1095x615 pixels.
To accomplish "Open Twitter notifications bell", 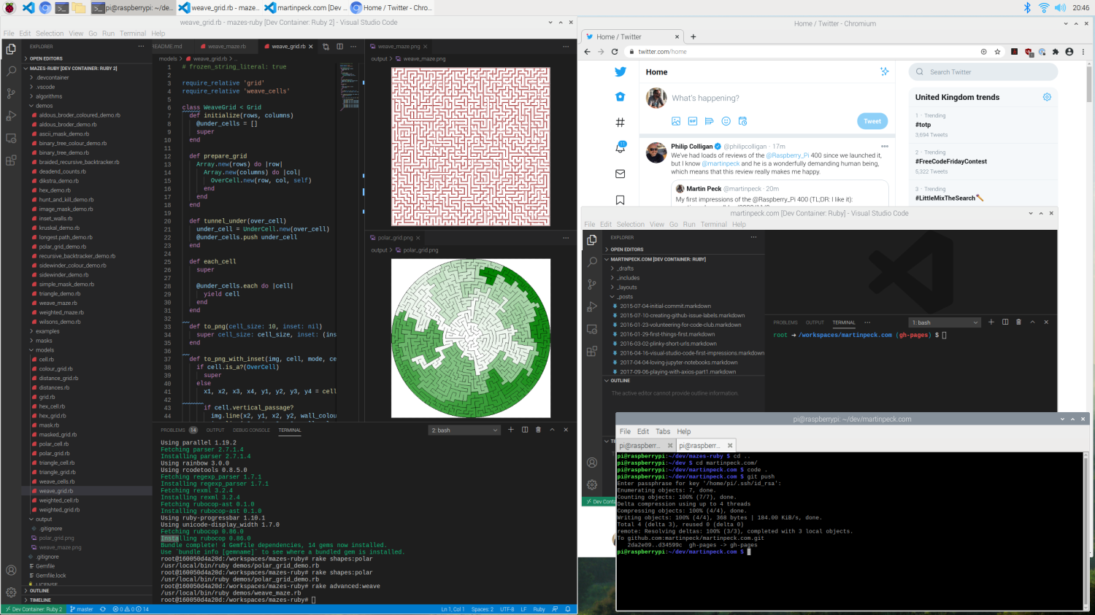I will tap(620, 147).
